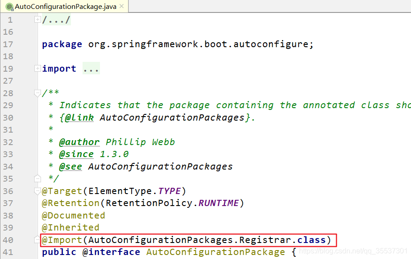Click AutoConfigurationPackages reference on line 30
Viewport: 411px width, 259px height.
coord(172,117)
